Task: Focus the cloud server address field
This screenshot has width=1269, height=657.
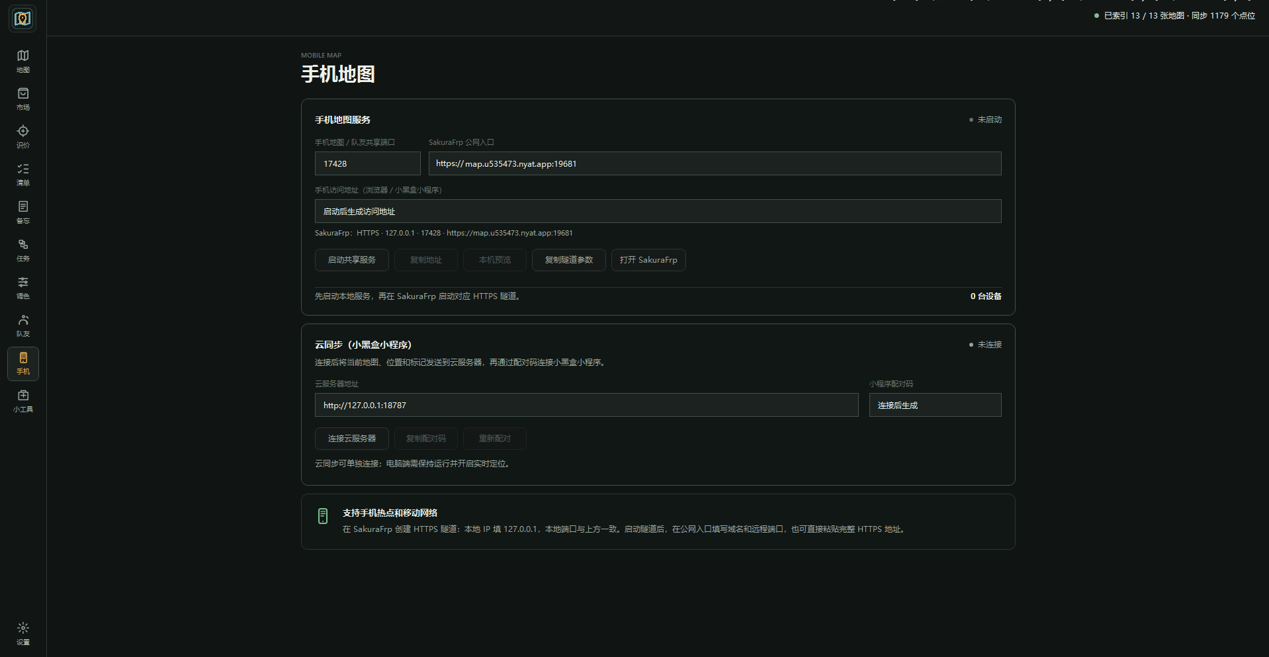Action: tap(587, 405)
